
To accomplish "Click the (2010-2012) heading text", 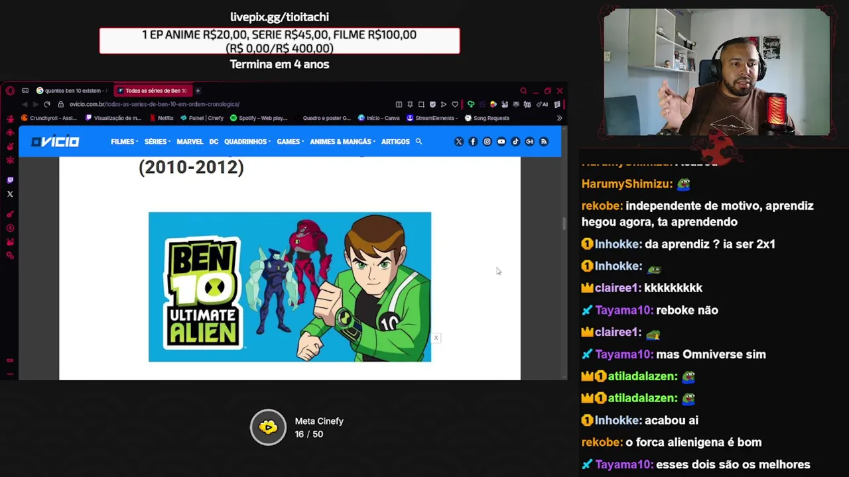I will pyautogui.click(x=191, y=167).
